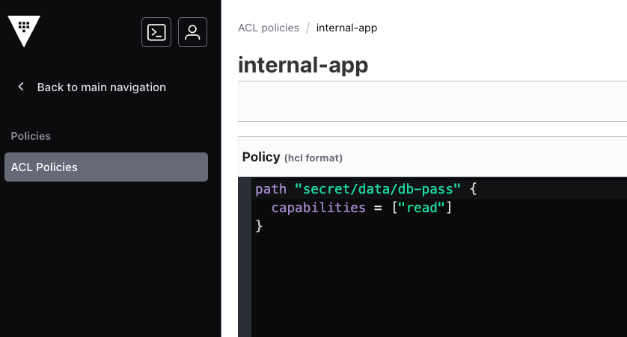Click the empty toolbar strip under internal-app
This screenshot has height=337, width=627.
click(x=432, y=101)
